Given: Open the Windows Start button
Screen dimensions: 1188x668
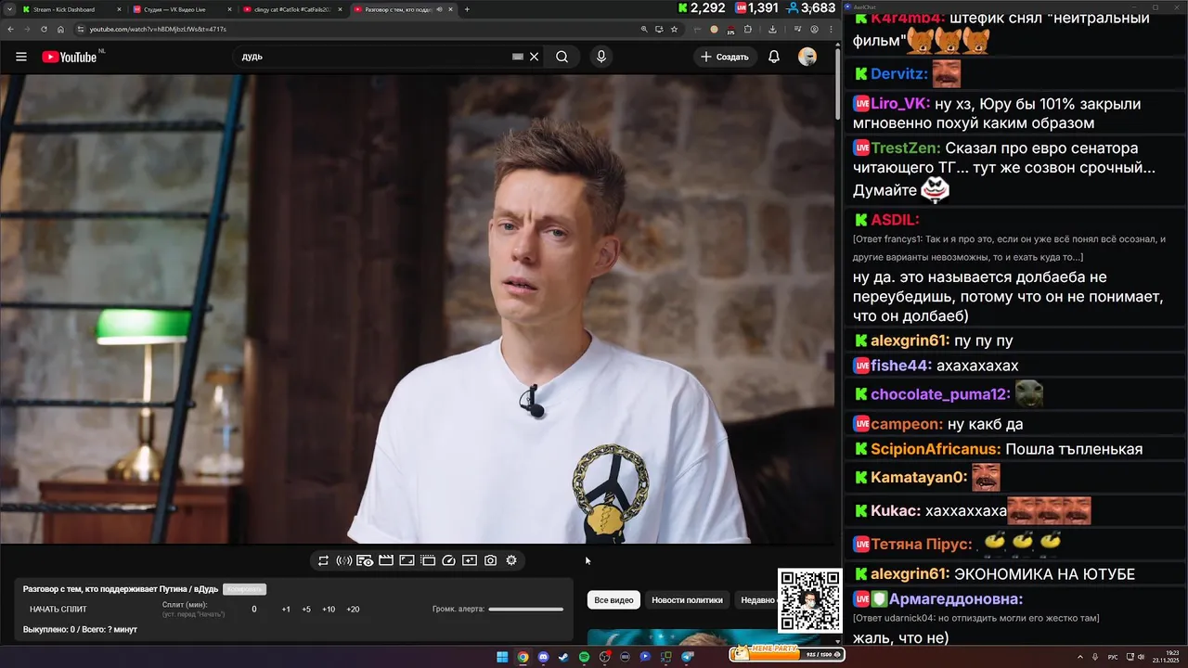Looking at the screenshot, I should [x=502, y=657].
